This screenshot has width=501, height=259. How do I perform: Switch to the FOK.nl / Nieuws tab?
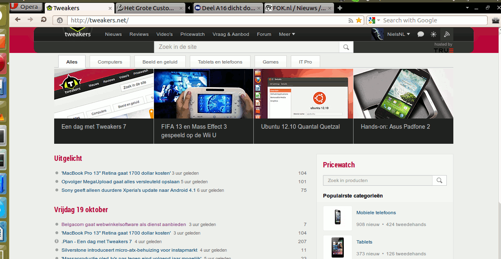[x=299, y=8]
